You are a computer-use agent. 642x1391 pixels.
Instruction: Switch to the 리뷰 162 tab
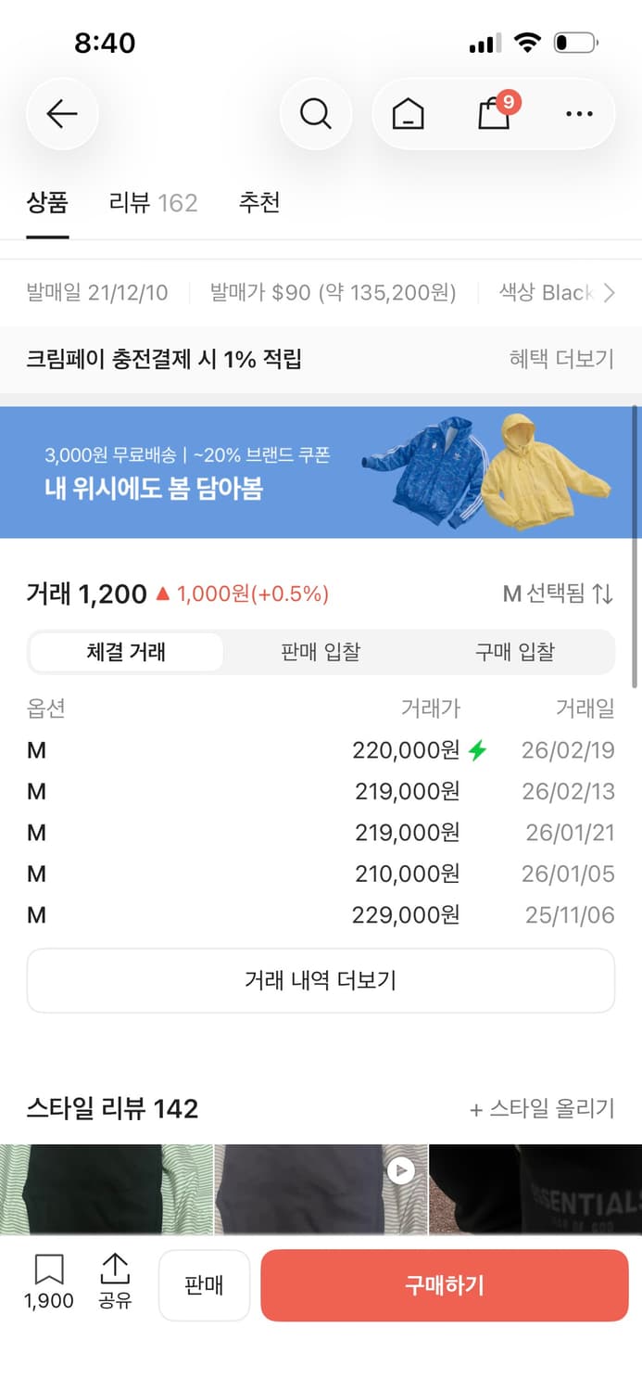tap(151, 203)
